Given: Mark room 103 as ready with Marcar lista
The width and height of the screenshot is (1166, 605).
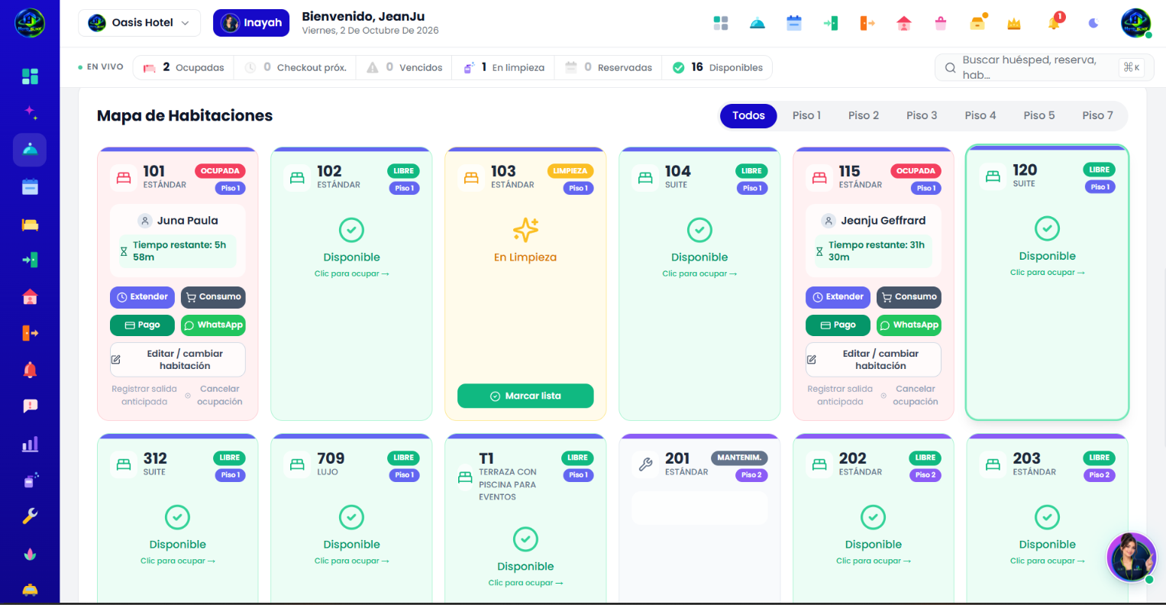Looking at the screenshot, I should [x=525, y=396].
